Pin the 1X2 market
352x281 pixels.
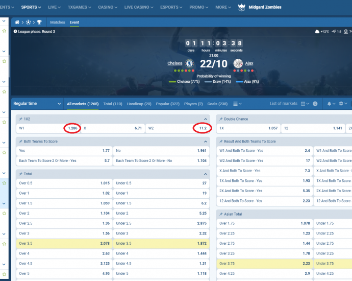[x=20, y=119]
